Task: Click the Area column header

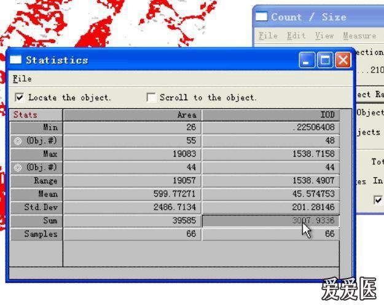Action: point(132,114)
